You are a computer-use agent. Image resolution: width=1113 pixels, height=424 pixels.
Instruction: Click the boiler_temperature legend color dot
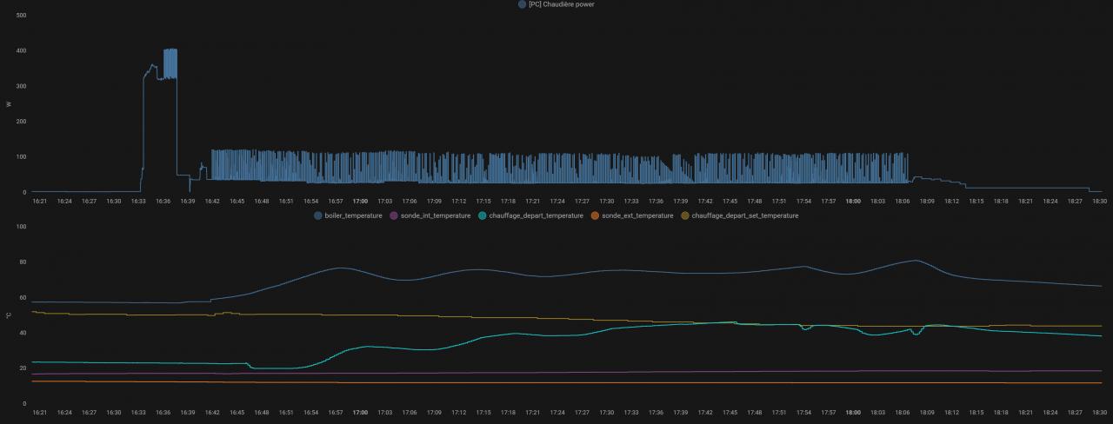(x=317, y=215)
